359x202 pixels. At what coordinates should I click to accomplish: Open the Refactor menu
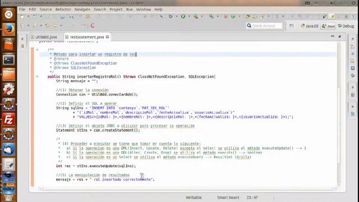point(63,10)
